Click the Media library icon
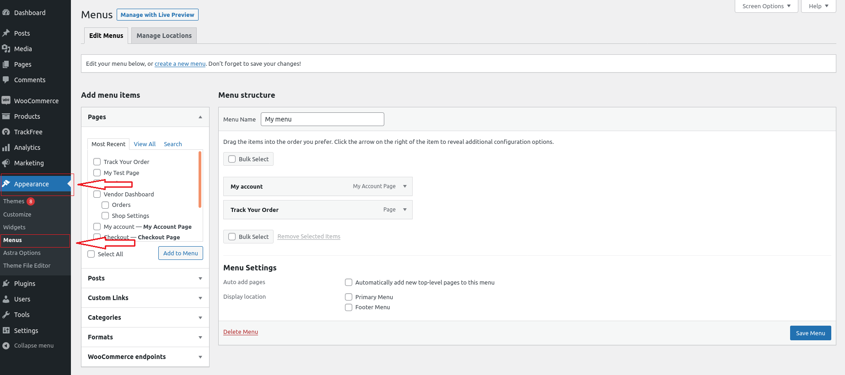The image size is (845, 375). coord(6,48)
